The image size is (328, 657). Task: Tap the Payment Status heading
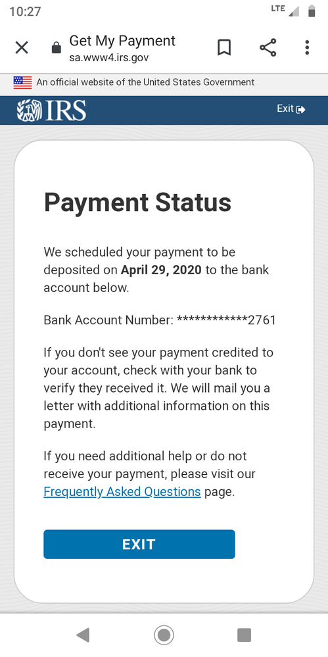click(x=137, y=203)
